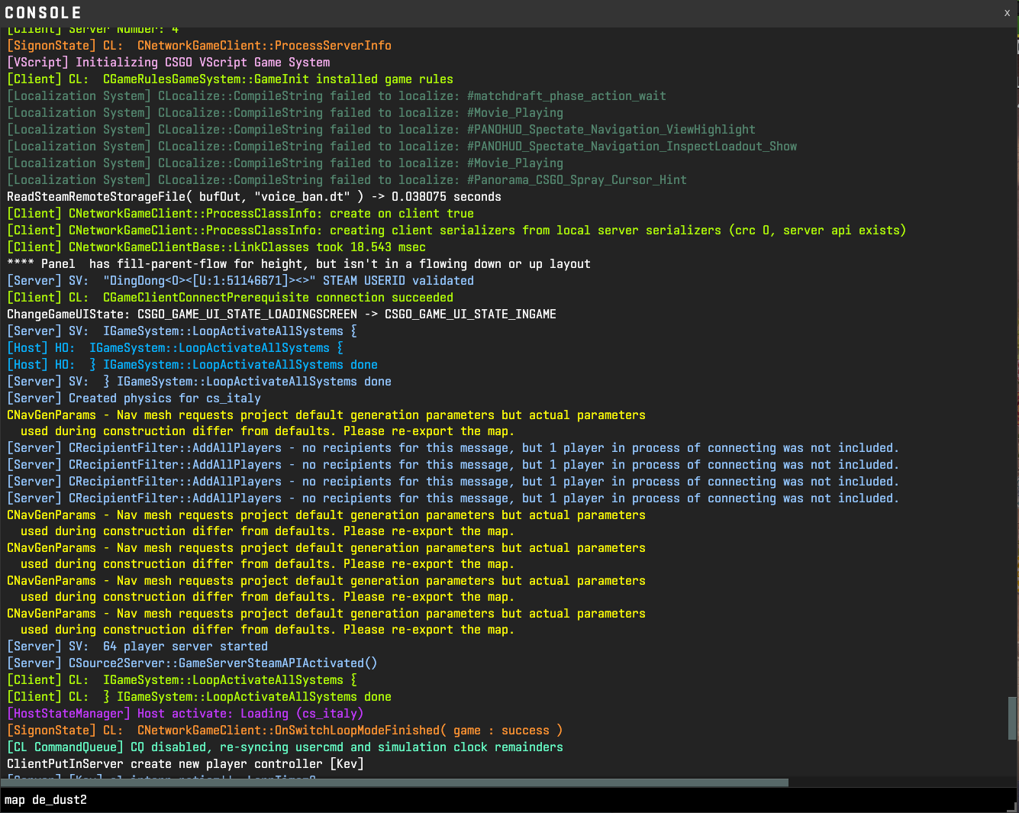Select the 'STEAM USERID validated' log line

(240, 281)
